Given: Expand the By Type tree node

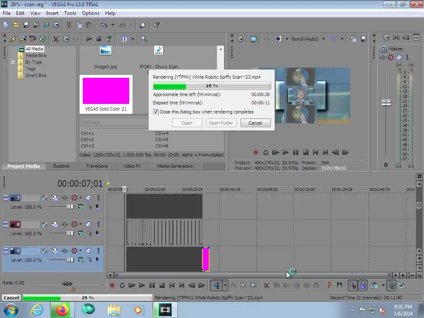Looking at the screenshot, I should tap(13, 62).
